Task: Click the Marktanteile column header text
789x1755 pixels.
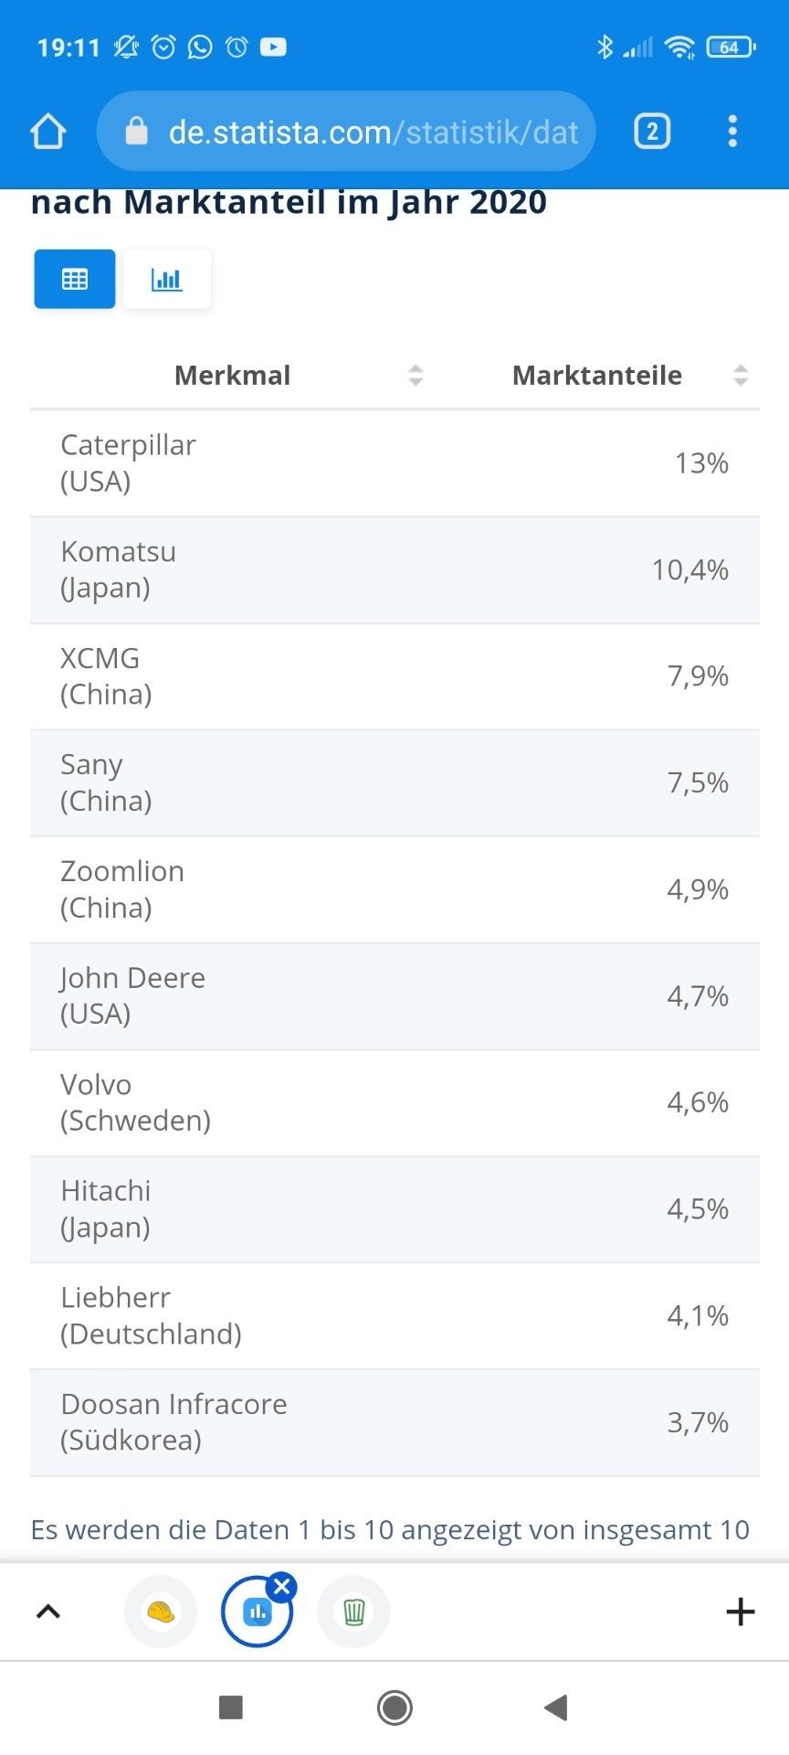Action: point(597,375)
